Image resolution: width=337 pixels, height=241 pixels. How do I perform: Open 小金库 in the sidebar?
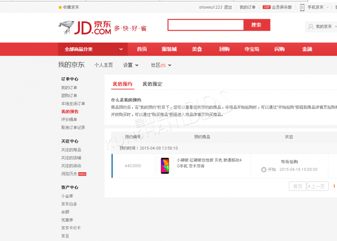(67, 196)
